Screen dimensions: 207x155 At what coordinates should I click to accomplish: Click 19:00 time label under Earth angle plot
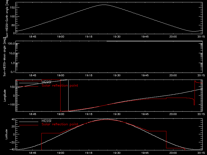pos(61,37)
